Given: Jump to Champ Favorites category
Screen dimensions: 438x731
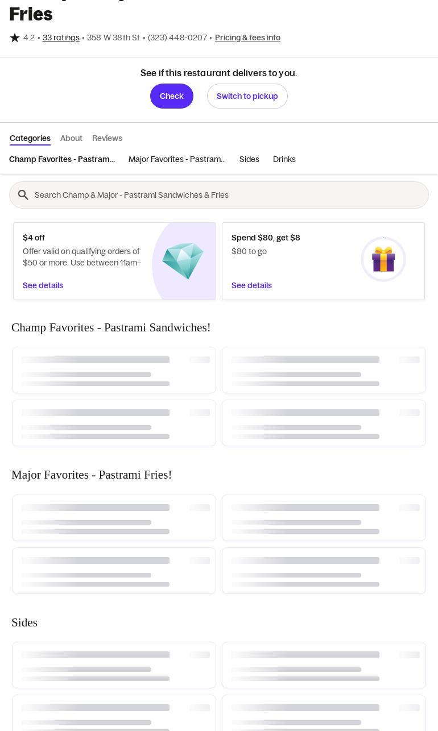Looking at the screenshot, I should pos(62,159).
